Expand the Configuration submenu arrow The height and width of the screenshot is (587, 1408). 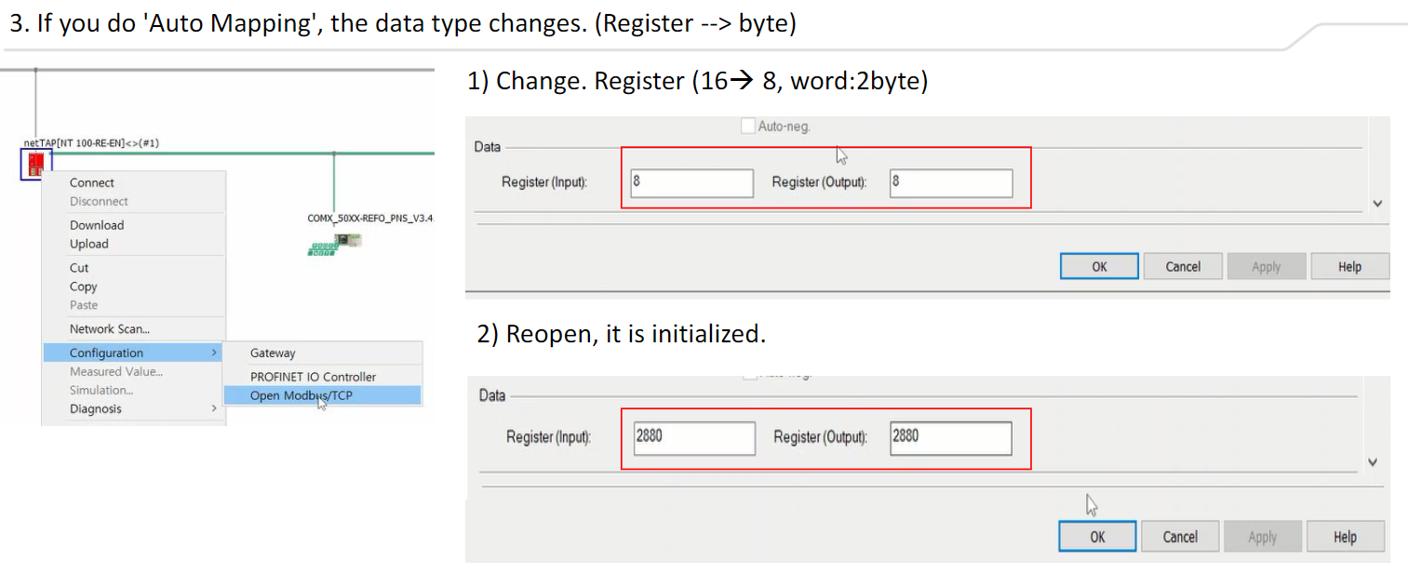[214, 353]
